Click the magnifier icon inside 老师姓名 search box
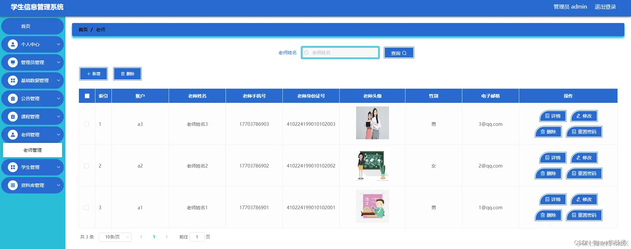 coord(306,53)
